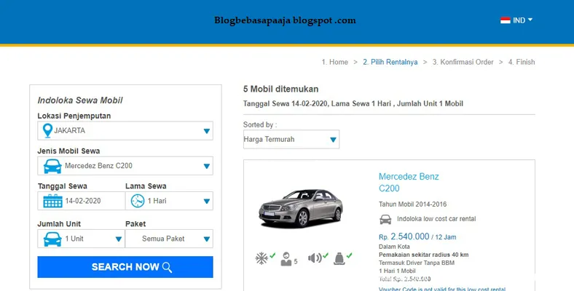The width and height of the screenshot is (574, 291).
Task: Click the location pin icon beside JAKARTA
Action: click(47, 130)
